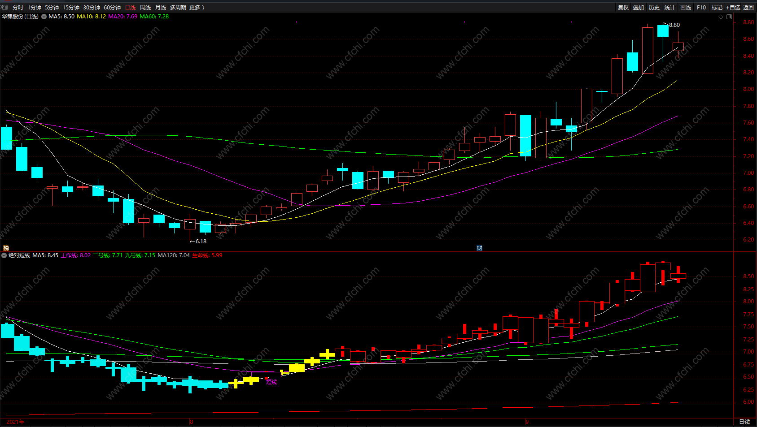The width and height of the screenshot is (757, 427).
Task: Toggle the left sidebar panel icon
Action: click(x=4, y=7)
